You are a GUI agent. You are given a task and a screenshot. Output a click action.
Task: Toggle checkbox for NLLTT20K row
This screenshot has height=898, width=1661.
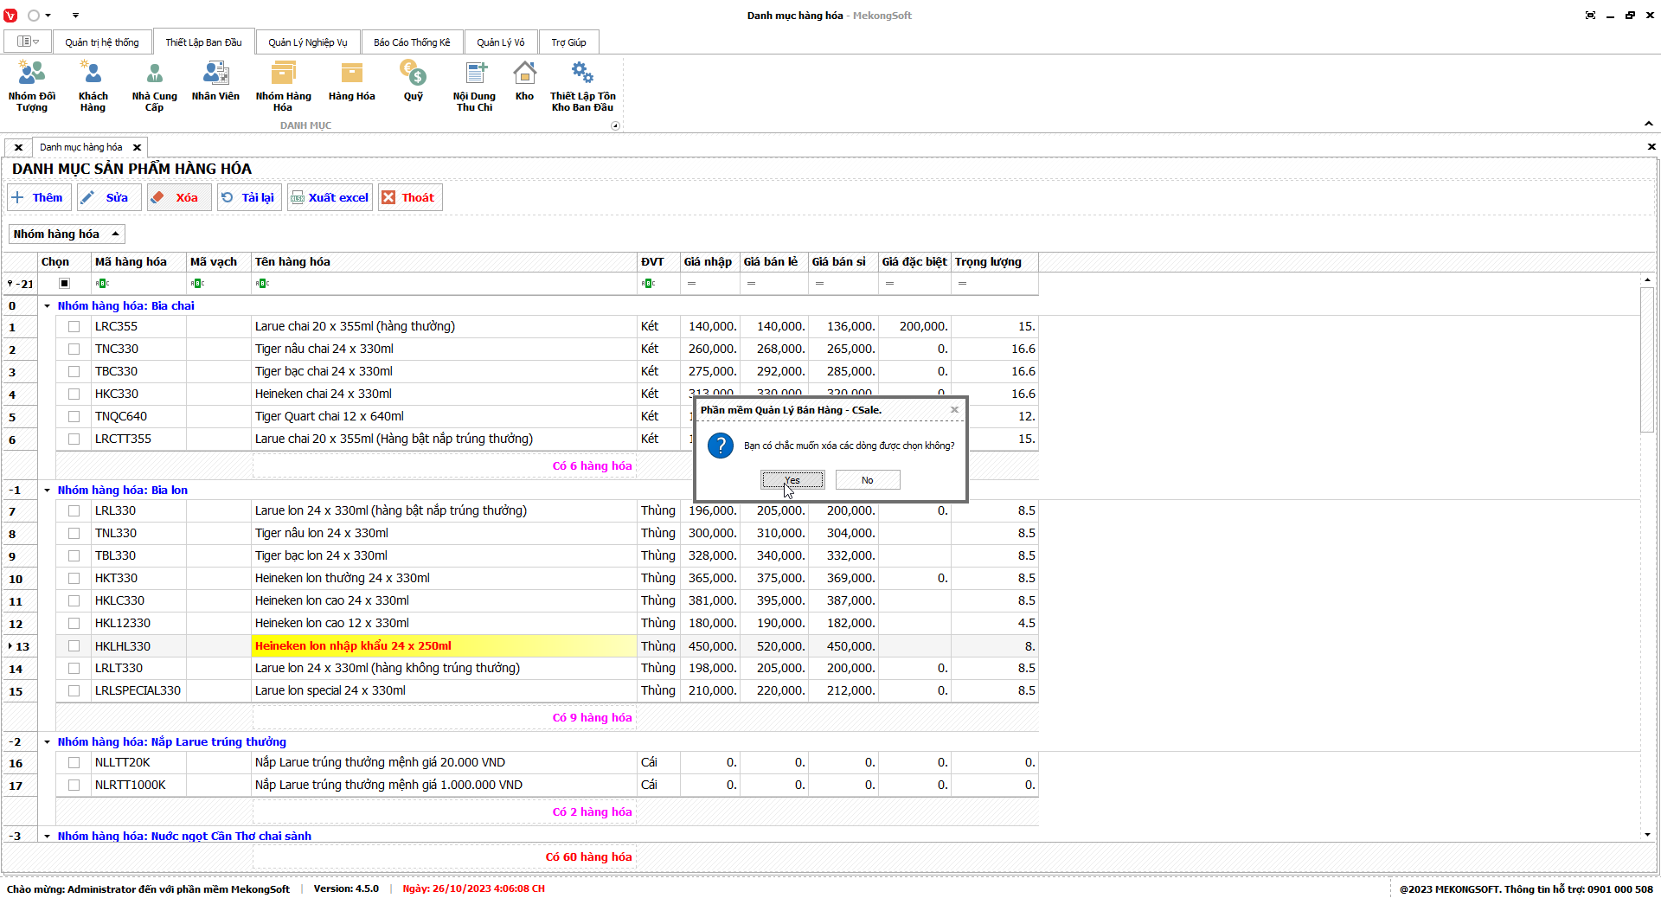(x=74, y=763)
